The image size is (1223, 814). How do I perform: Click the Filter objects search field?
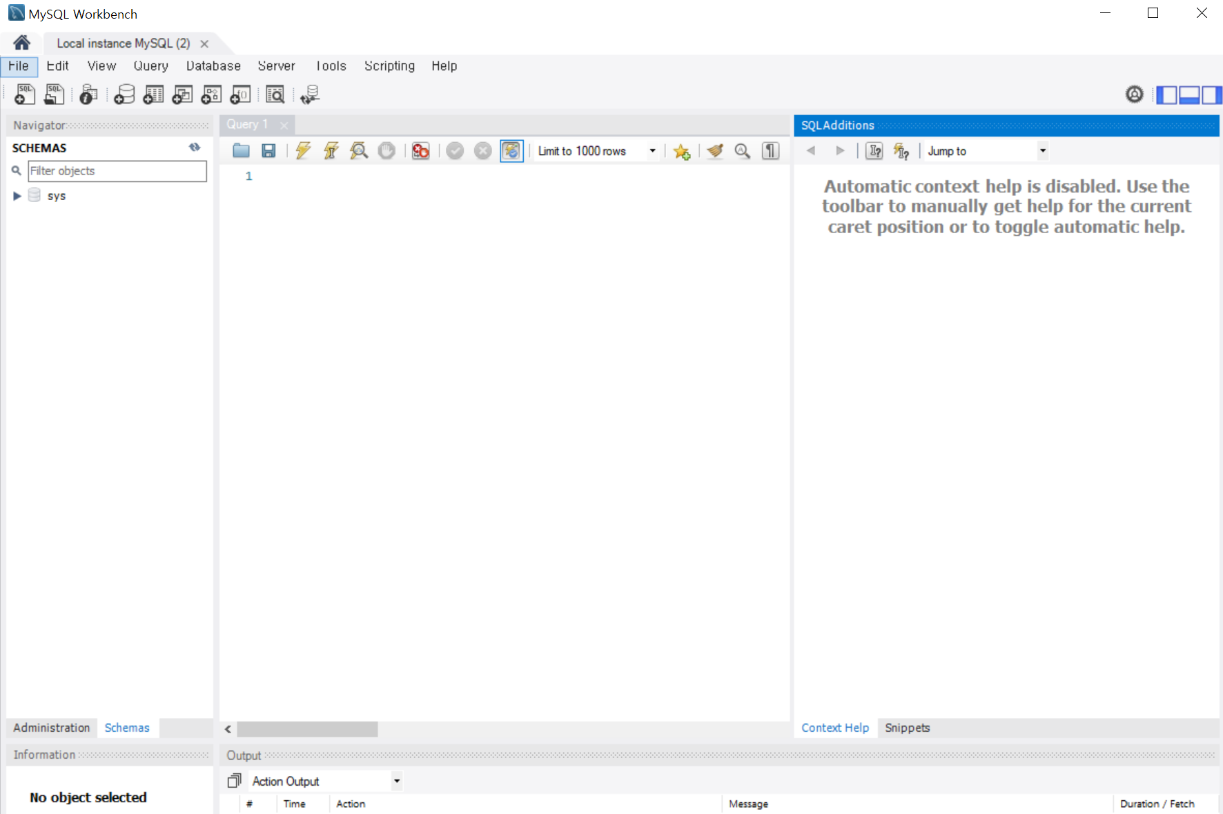click(117, 171)
